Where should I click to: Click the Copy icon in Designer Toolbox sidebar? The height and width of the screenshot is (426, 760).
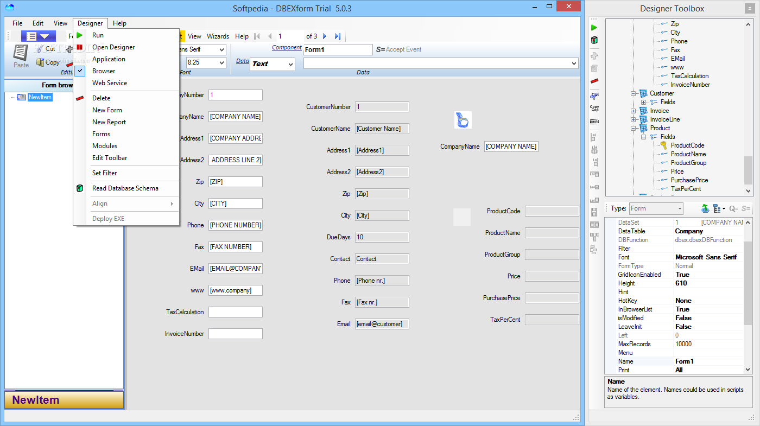(594, 108)
